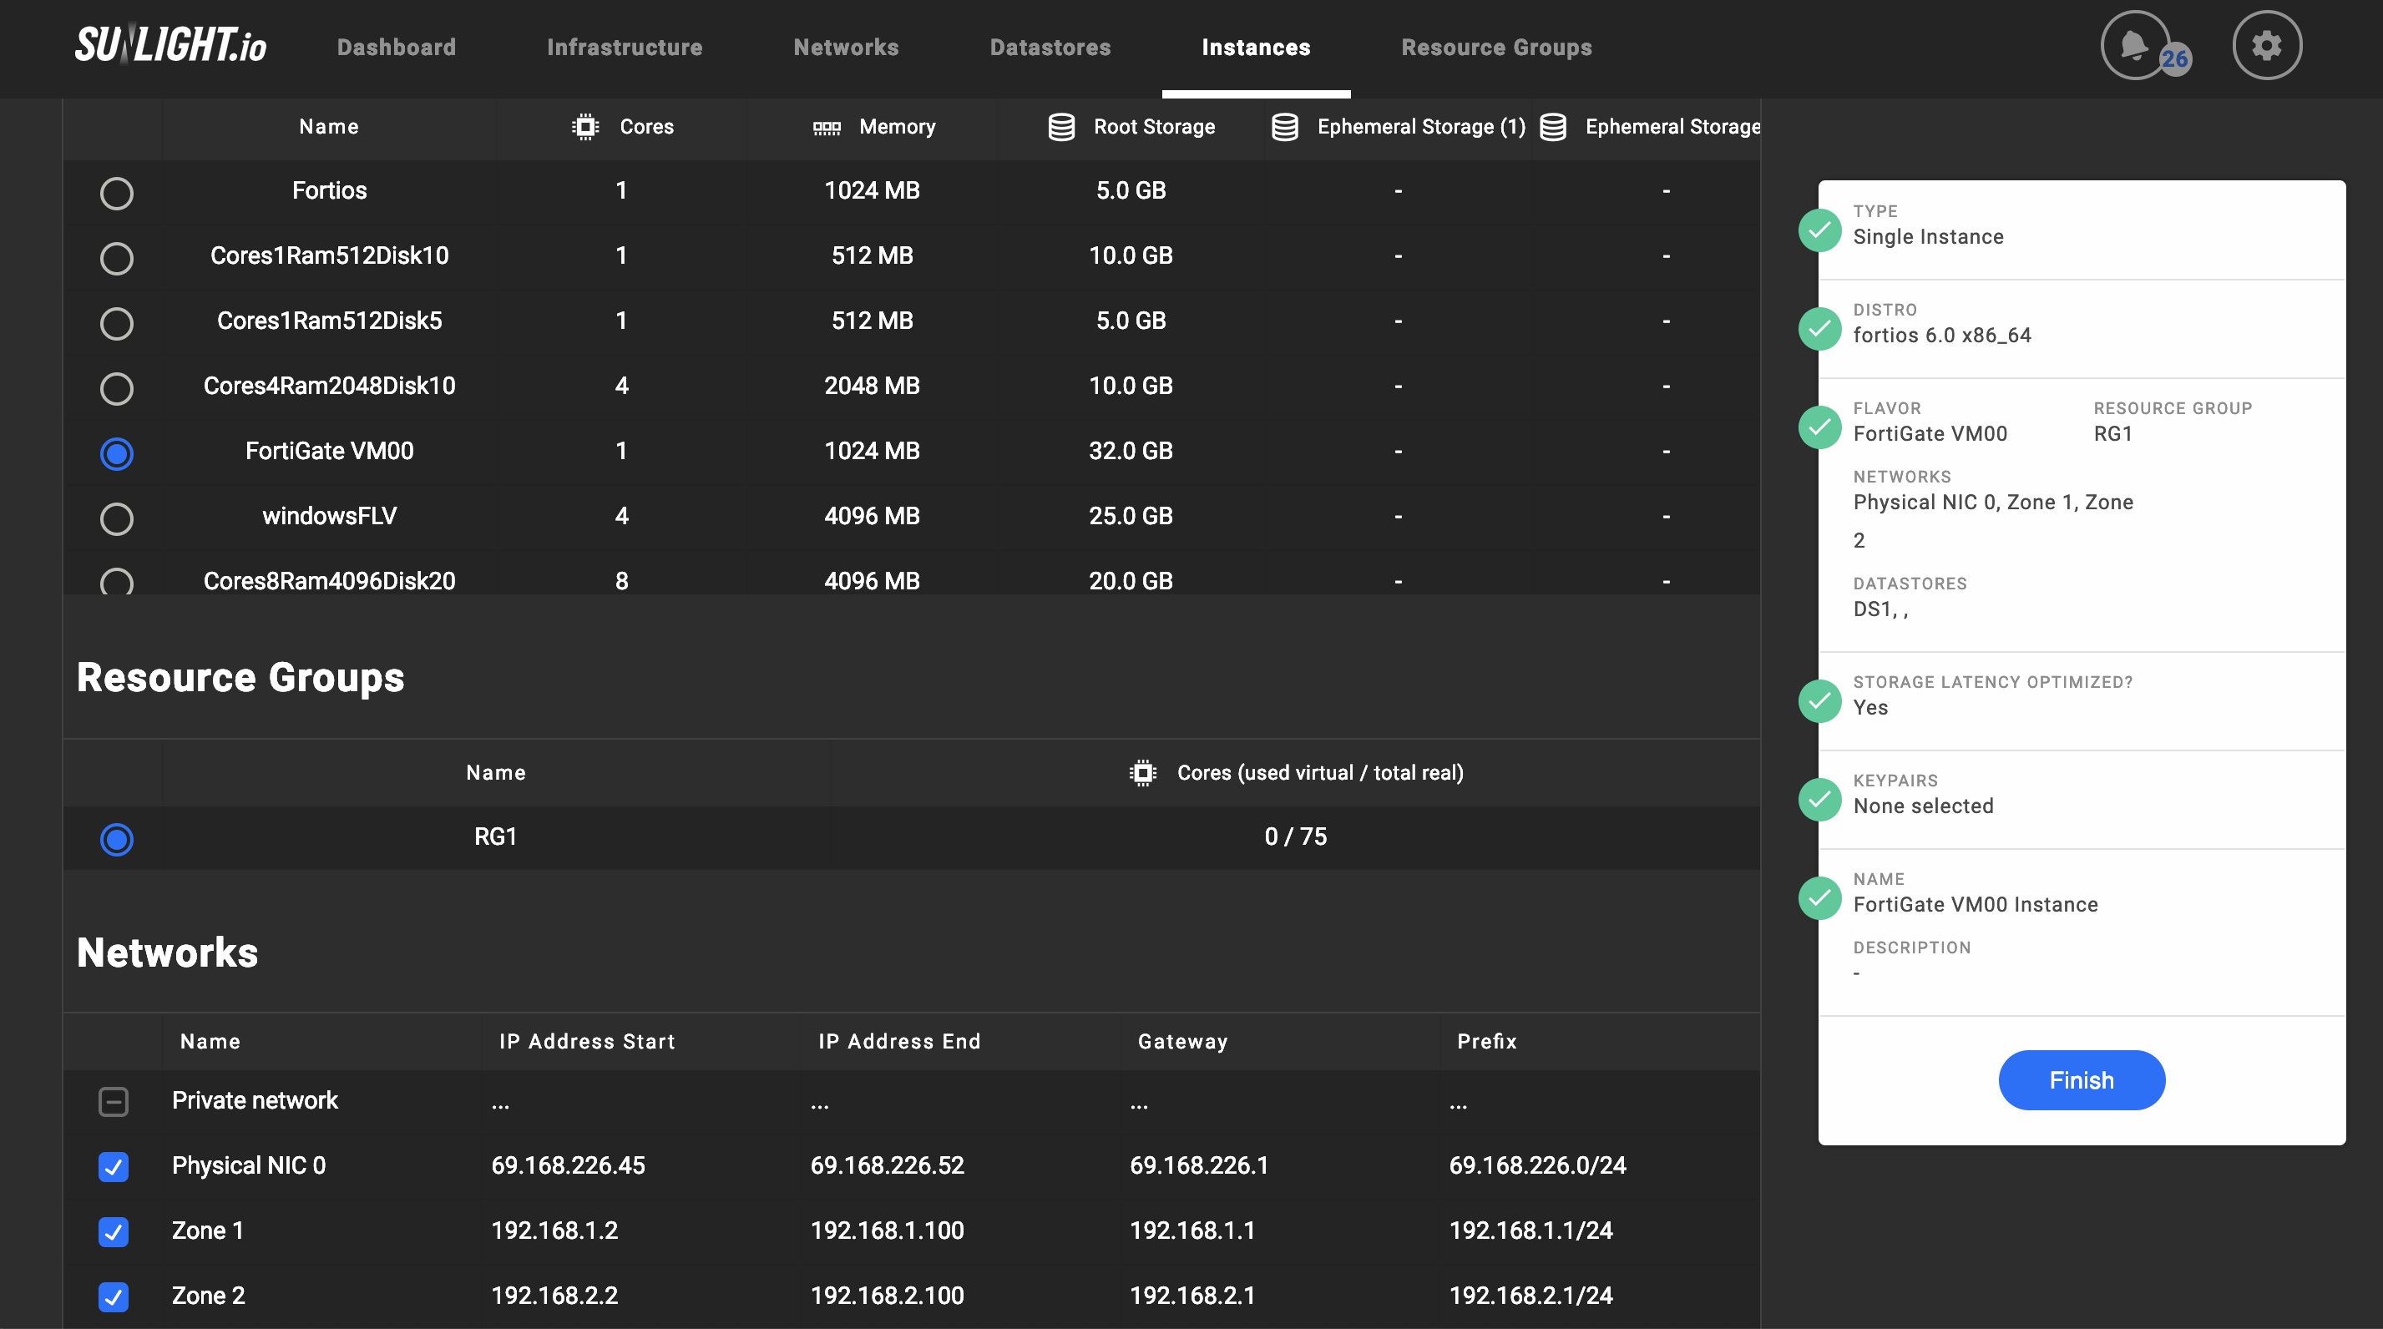Click the Single Instance type summary
2383x1329 pixels.
(1928, 237)
